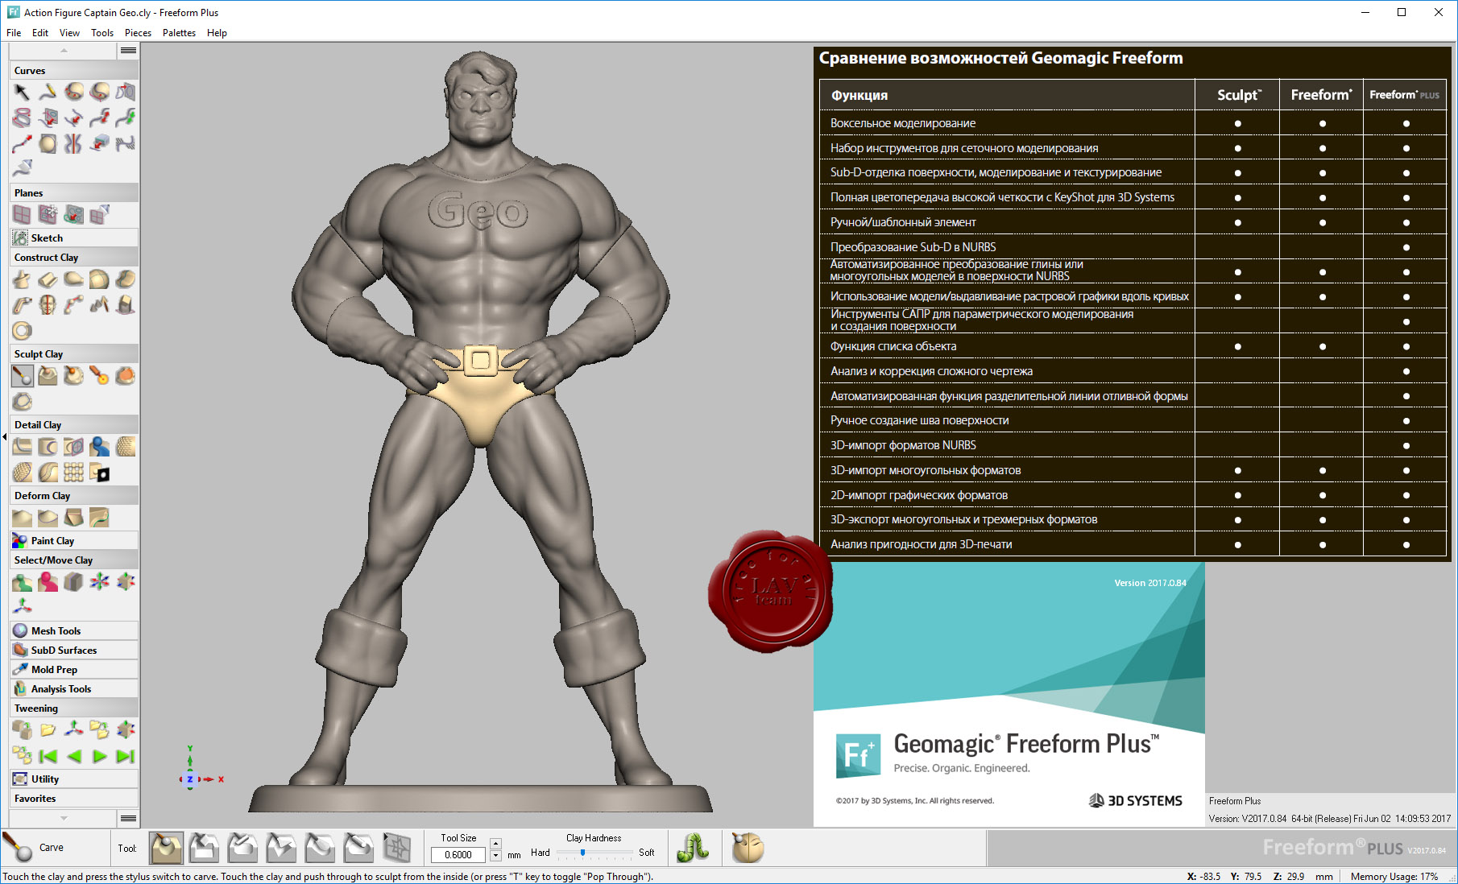
Task: Choose the pencil draw curve tool
Action: [48, 93]
